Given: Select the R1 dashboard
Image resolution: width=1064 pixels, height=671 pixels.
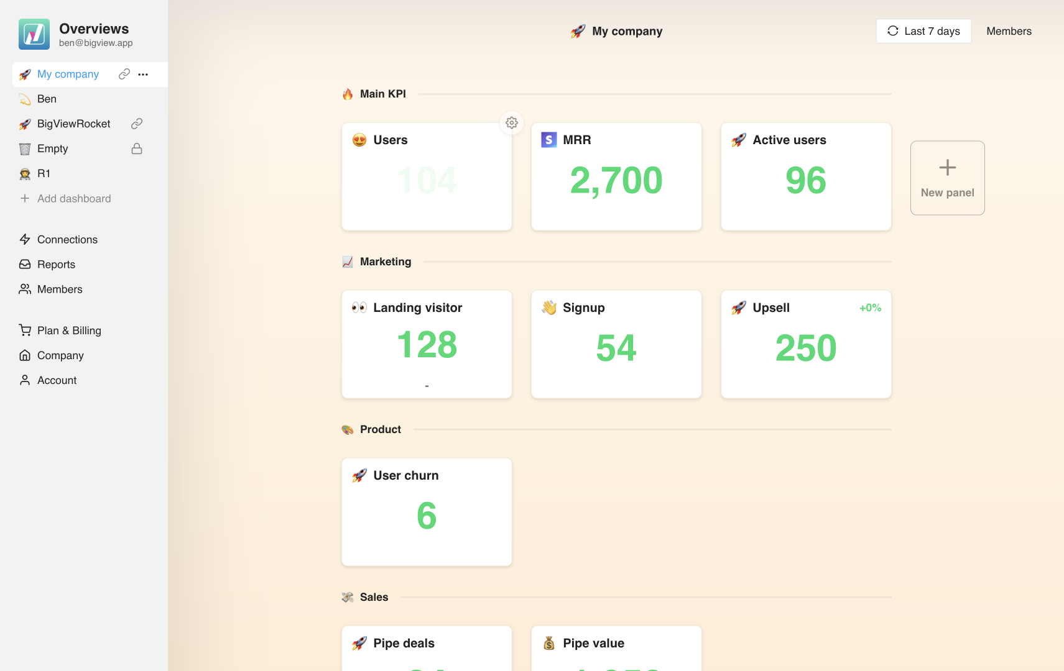Looking at the screenshot, I should tap(44, 173).
